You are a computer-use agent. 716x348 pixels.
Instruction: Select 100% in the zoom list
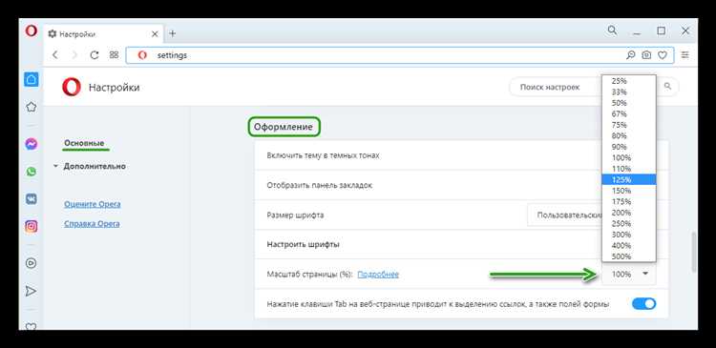(x=629, y=158)
